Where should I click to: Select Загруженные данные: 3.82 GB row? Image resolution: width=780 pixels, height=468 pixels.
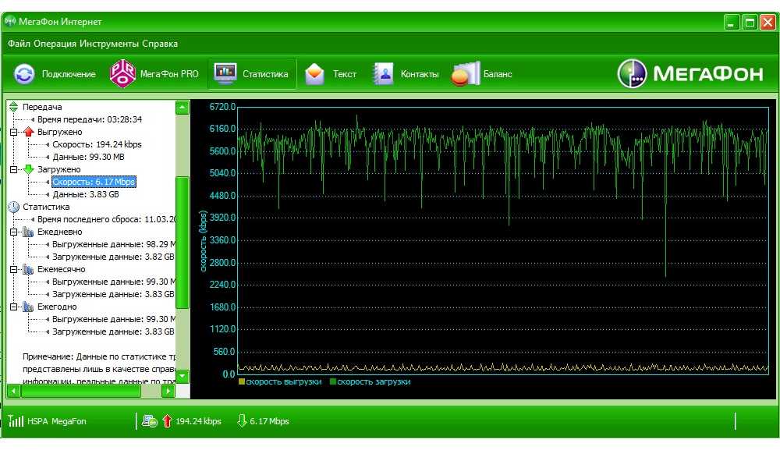(x=113, y=257)
